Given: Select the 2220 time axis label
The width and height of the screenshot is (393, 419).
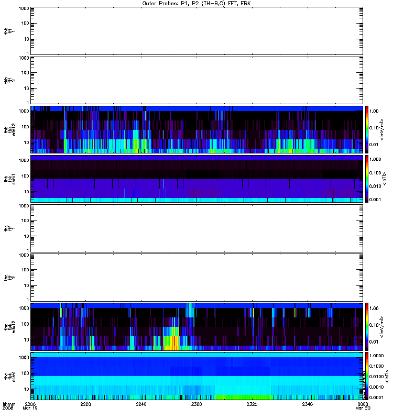Looking at the screenshot, I should tap(85, 404).
